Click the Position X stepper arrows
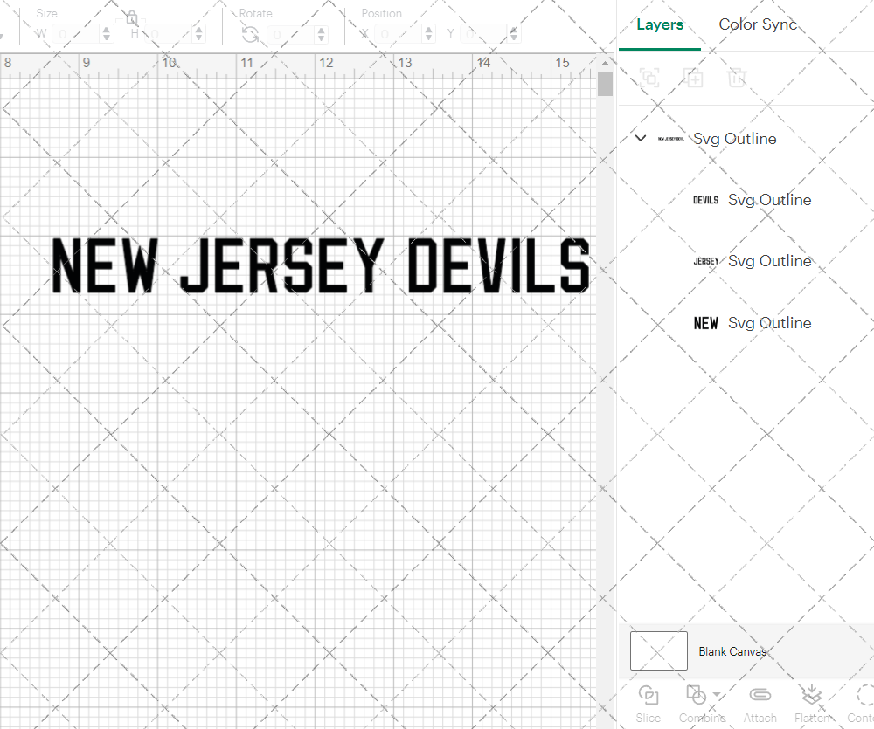The height and width of the screenshot is (729, 874). click(428, 34)
